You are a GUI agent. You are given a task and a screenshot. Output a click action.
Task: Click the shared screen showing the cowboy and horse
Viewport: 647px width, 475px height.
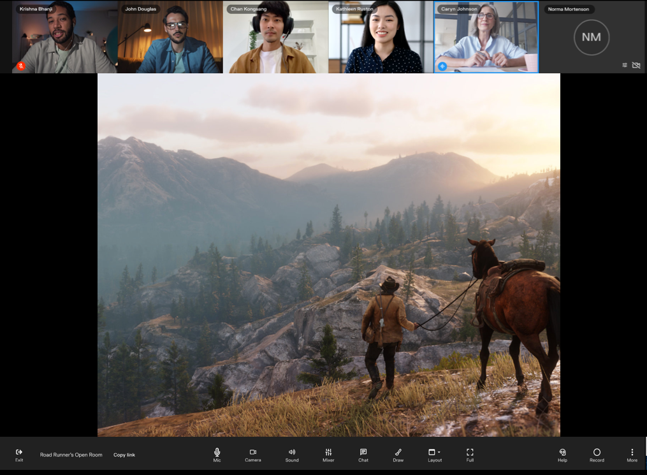329,255
